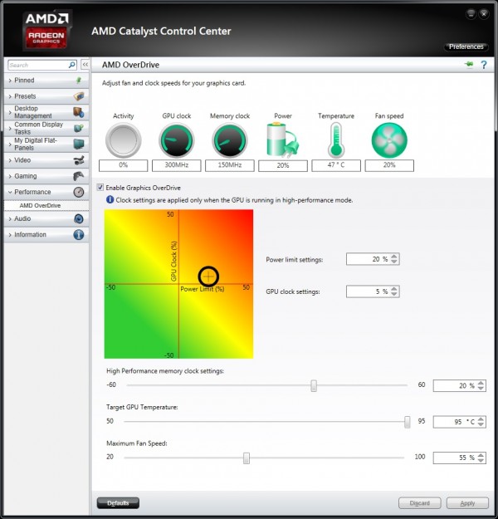Click the Temperature thermometer icon
The image size is (498, 519).
[x=336, y=140]
